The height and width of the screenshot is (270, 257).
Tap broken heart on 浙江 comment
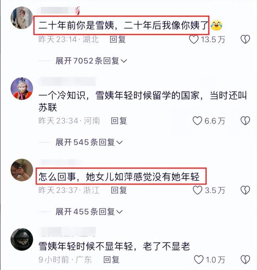(x=245, y=190)
